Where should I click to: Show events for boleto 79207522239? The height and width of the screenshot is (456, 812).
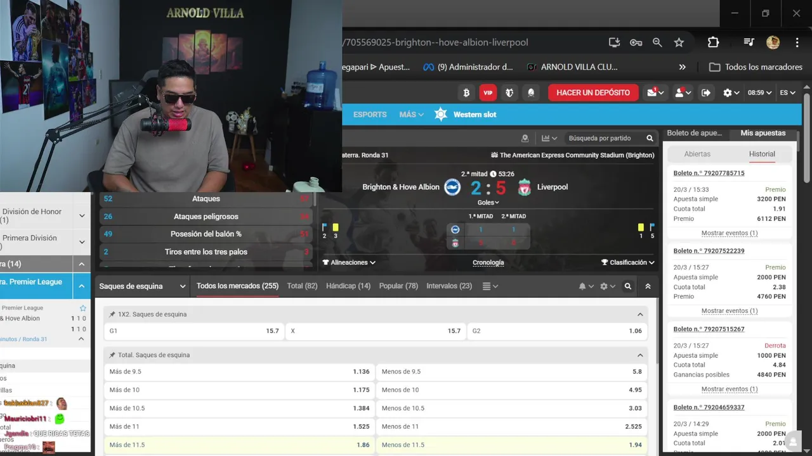(x=730, y=311)
